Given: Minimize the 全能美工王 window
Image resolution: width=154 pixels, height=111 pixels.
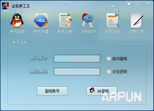Looking at the screenshot, I should 138,4.
